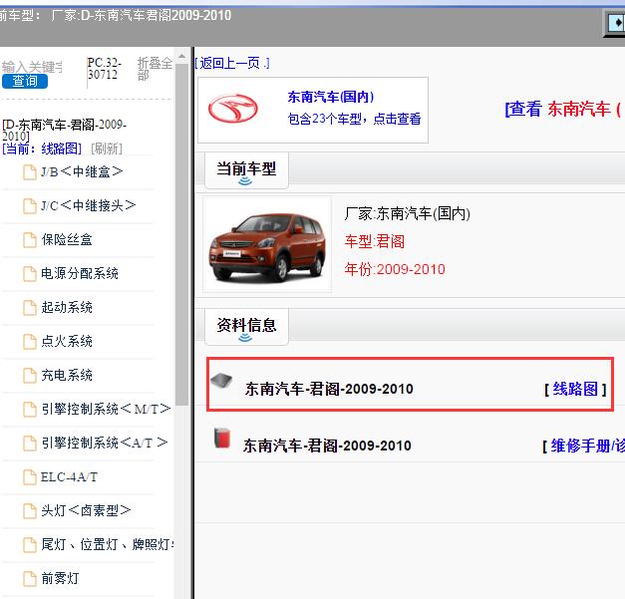This screenshot has height=599, width=625.
Task: Select J/C<中继接头> in the tree
Action: 88,206
